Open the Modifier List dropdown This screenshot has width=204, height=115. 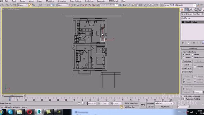(x=193, y=18)
